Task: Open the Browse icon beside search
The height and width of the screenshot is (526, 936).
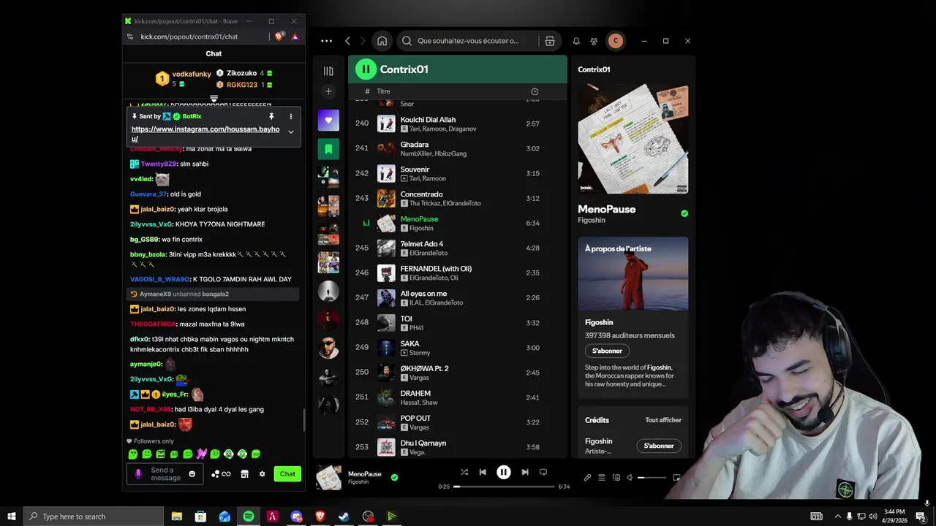Action: [x=550, y=41]
